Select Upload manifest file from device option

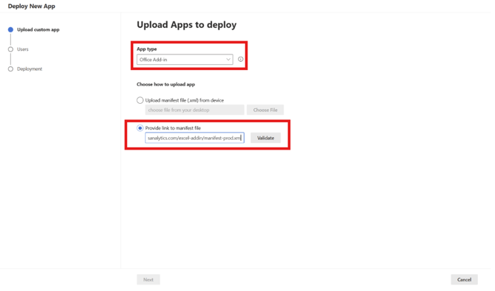pos(141,101)
